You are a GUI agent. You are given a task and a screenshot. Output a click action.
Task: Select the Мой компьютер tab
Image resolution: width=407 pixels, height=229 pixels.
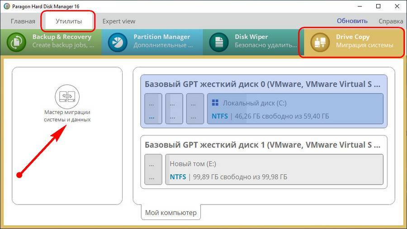(x=171, y=212)
